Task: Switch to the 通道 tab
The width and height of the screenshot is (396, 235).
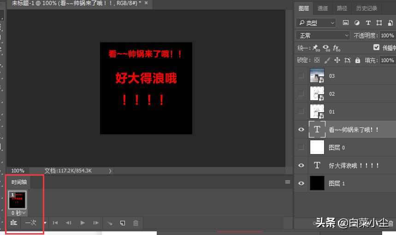Action: tap(323, 8)
